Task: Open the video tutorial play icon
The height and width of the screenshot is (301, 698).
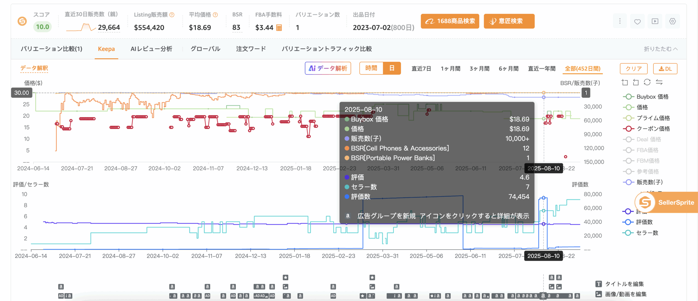Action: (x=655, y=21)
